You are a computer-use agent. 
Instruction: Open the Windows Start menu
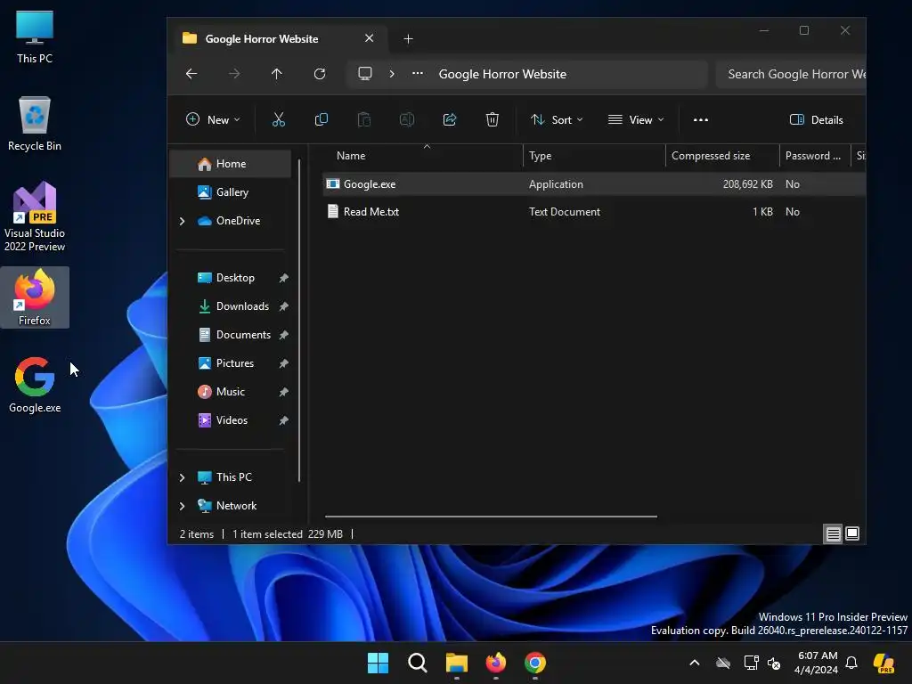pyautogui.click(x=378, y=663)
